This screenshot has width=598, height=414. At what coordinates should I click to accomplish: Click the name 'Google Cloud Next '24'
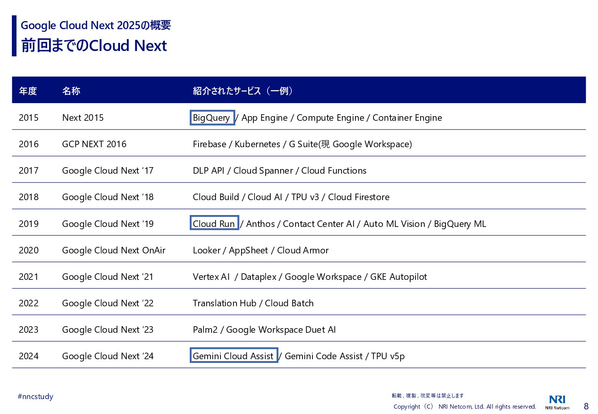[108, 356]
